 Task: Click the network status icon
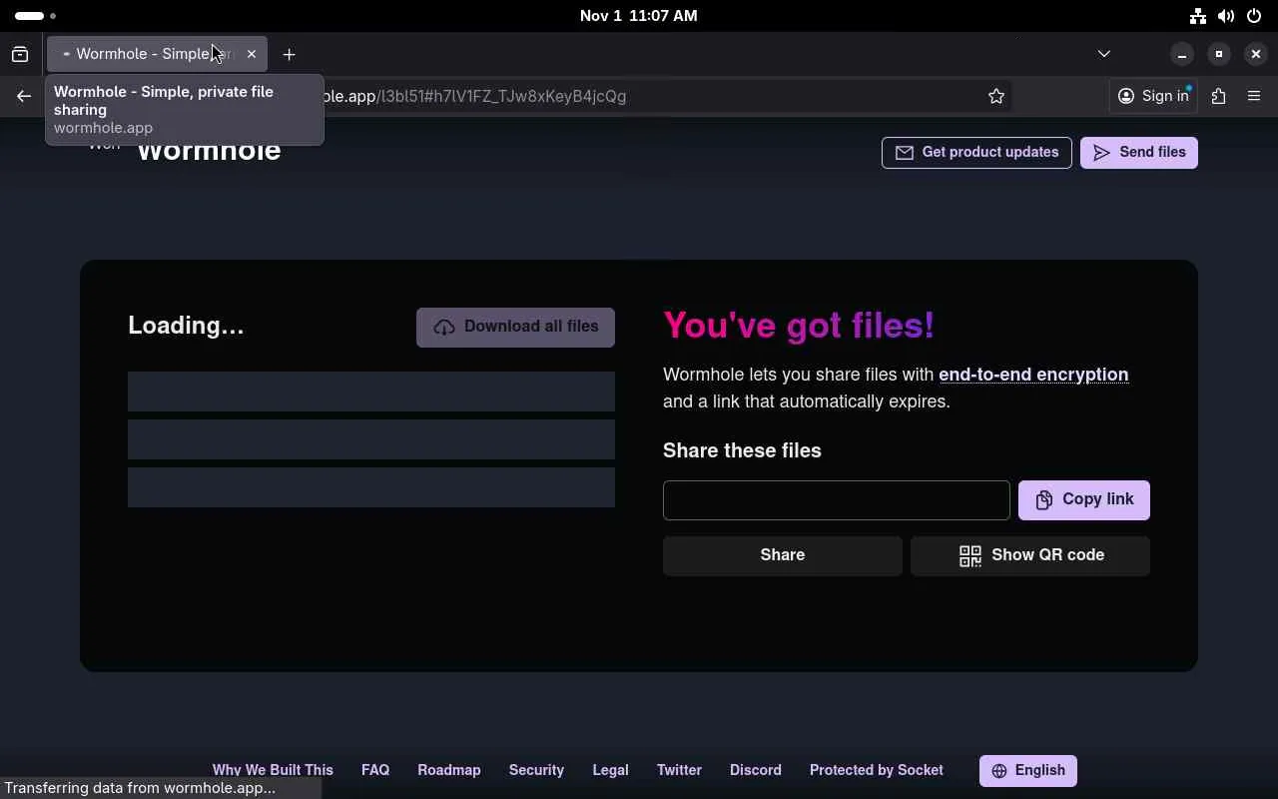[1198, 16]
